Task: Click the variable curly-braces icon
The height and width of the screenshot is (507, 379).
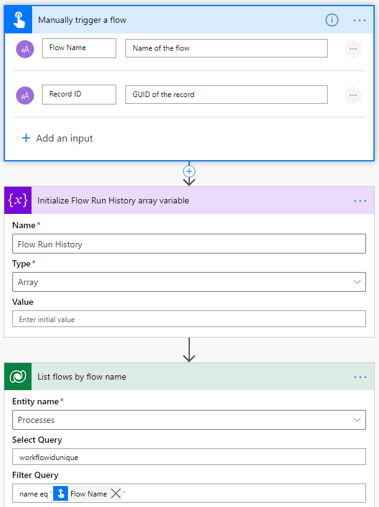Action: click(17, 200)
